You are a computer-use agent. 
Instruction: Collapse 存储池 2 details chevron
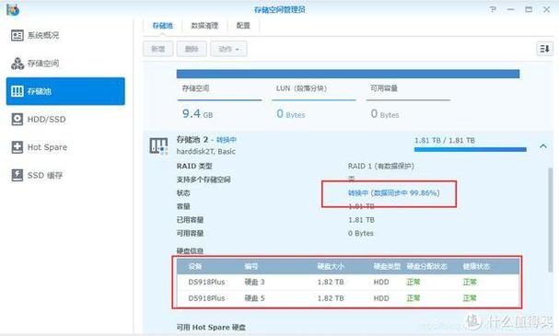(x=543, y=146)
